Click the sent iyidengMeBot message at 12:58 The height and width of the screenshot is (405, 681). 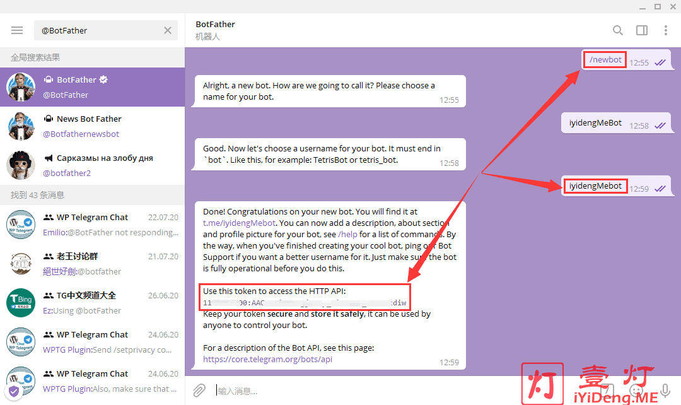(x=617, y=123)
